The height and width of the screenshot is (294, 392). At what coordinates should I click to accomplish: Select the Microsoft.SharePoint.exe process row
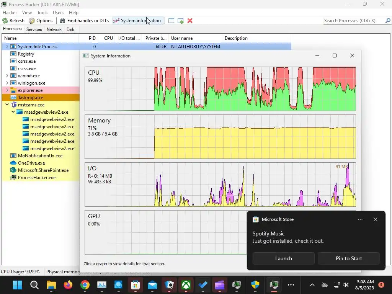41,170
